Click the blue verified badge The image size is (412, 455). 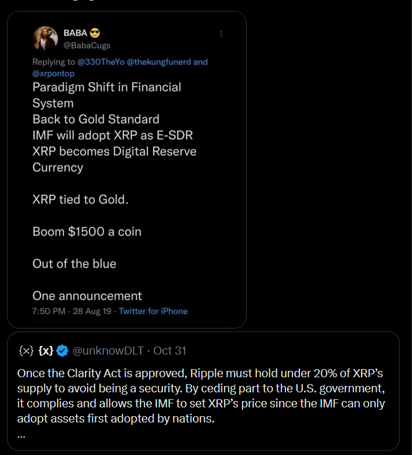pos(63,351)
